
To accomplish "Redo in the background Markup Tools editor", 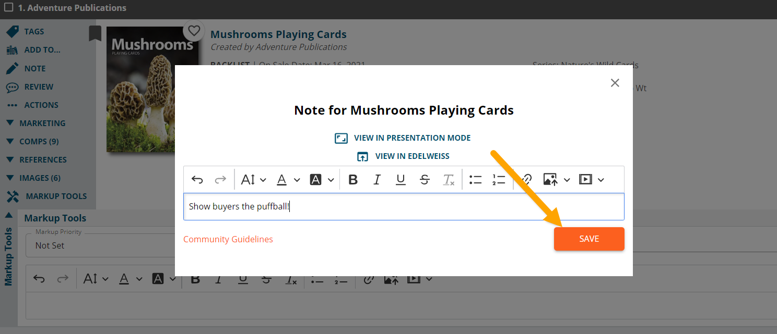I will (x=63, y=279).
